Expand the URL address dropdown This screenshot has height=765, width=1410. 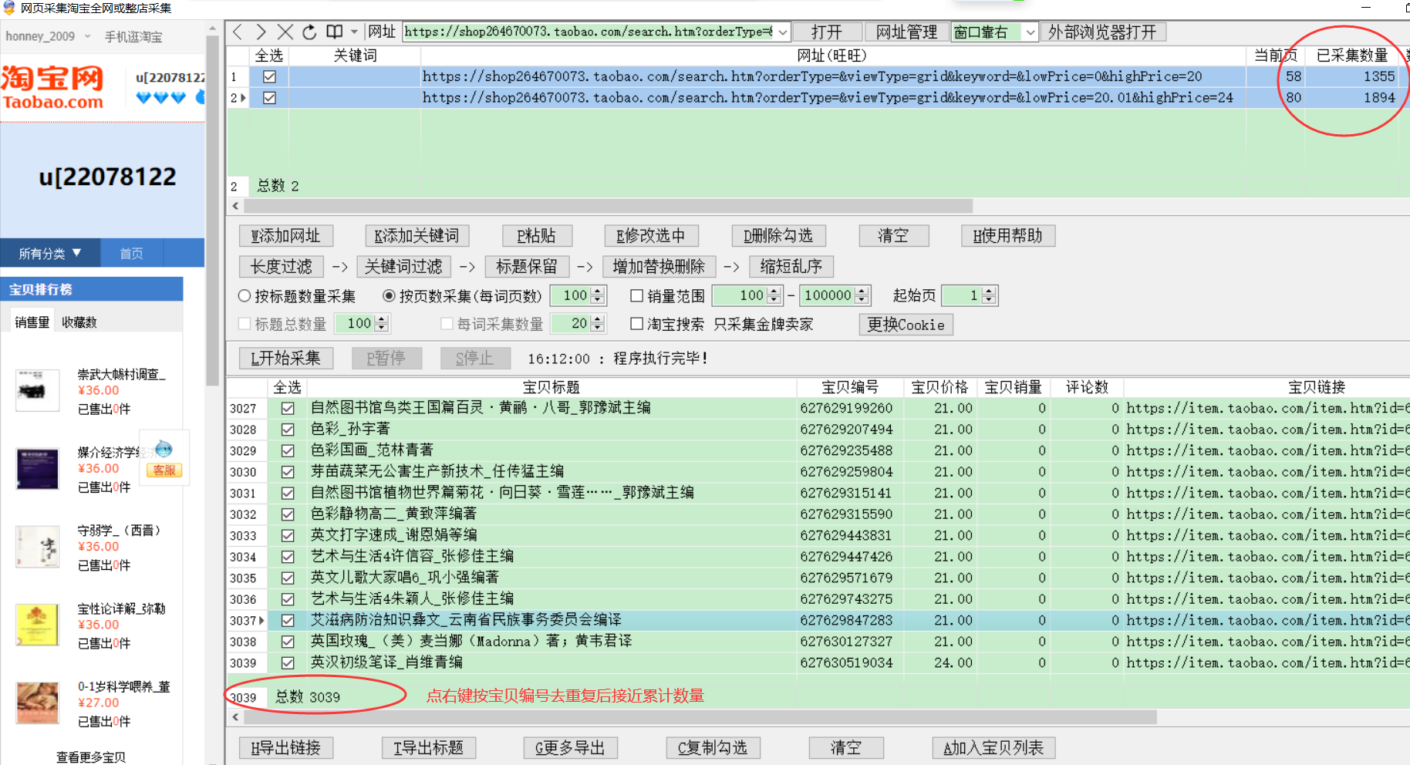[783, 32]
